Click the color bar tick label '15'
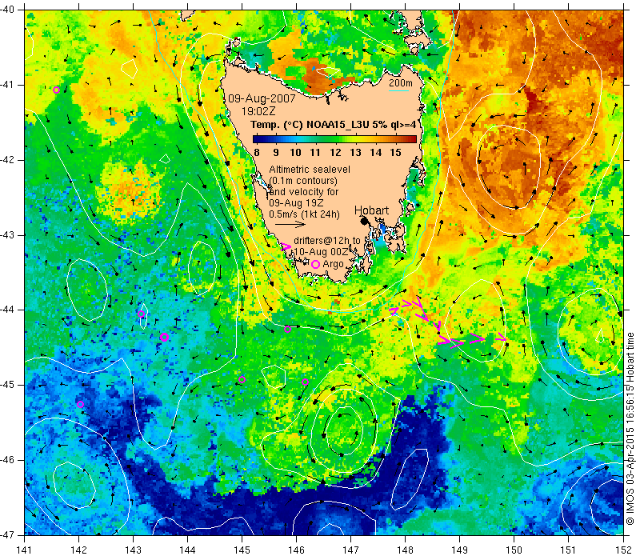Screen dimensions: 640x560 point(395,153)
